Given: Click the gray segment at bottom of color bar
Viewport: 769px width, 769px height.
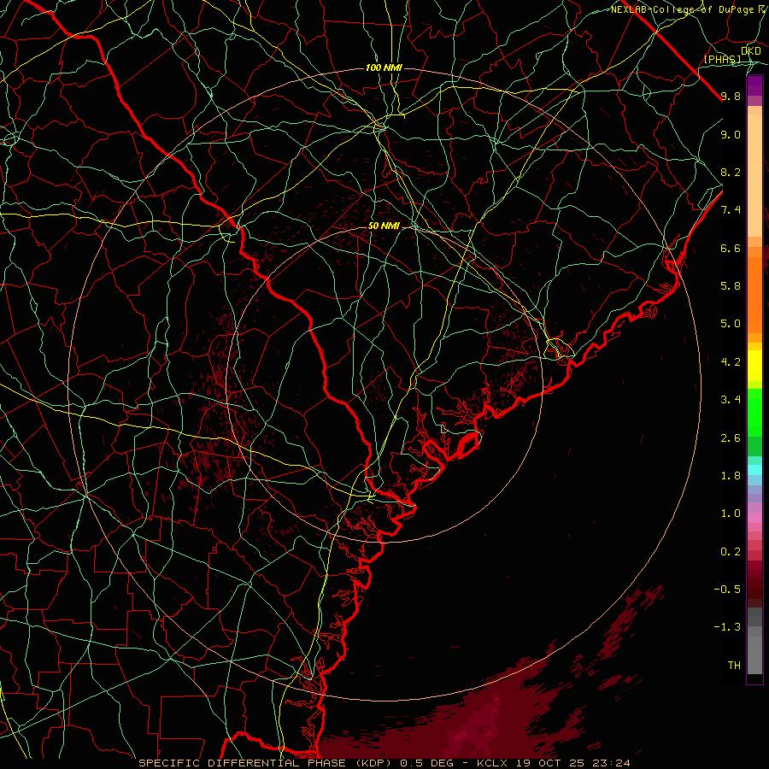Looking at the screenshot, I should point(754,650).
